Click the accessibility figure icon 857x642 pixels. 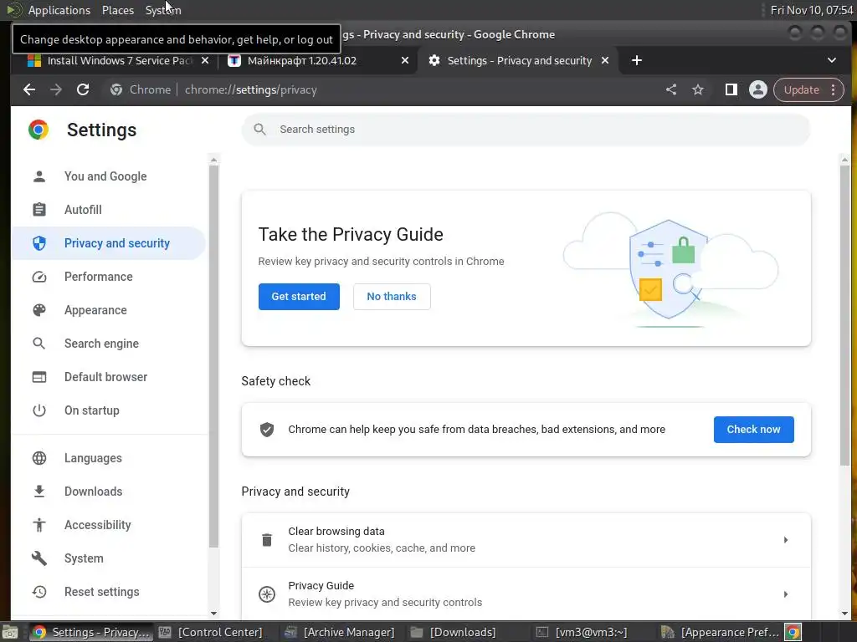[x=39, y=525]
